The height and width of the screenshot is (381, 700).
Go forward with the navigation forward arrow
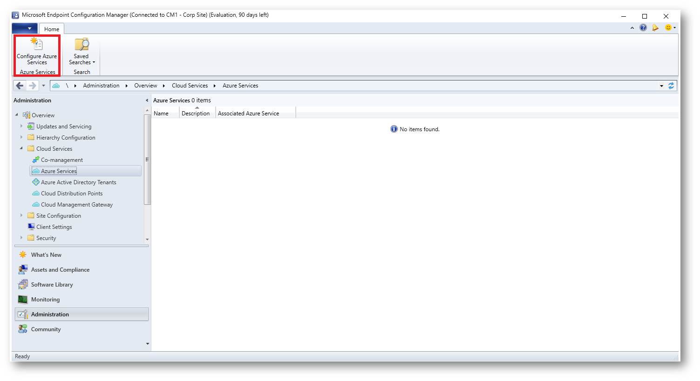[x=32, y=86]
